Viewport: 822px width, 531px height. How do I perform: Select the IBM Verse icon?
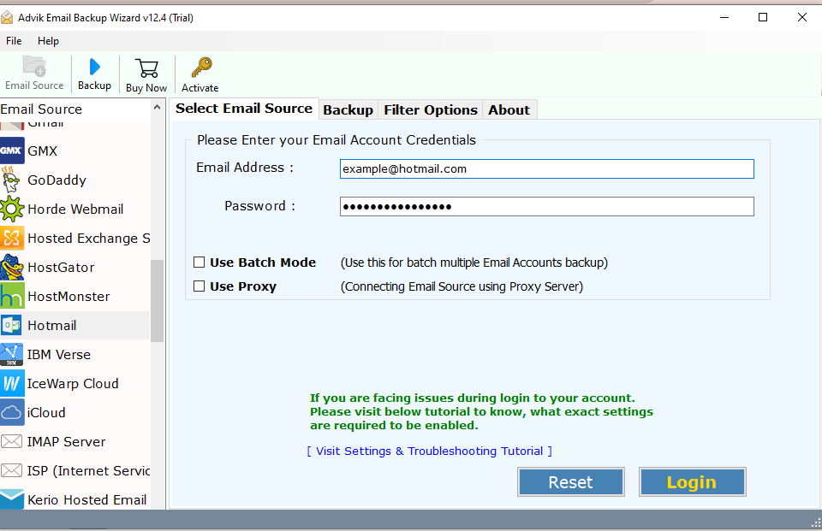[x=11, y=354]
